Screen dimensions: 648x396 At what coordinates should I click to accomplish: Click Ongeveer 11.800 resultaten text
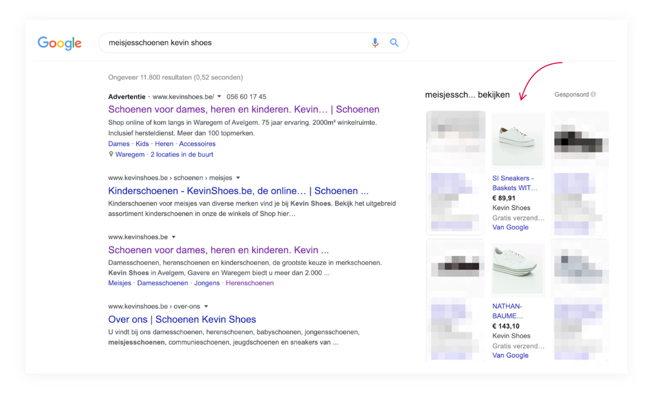pos(175,77)
